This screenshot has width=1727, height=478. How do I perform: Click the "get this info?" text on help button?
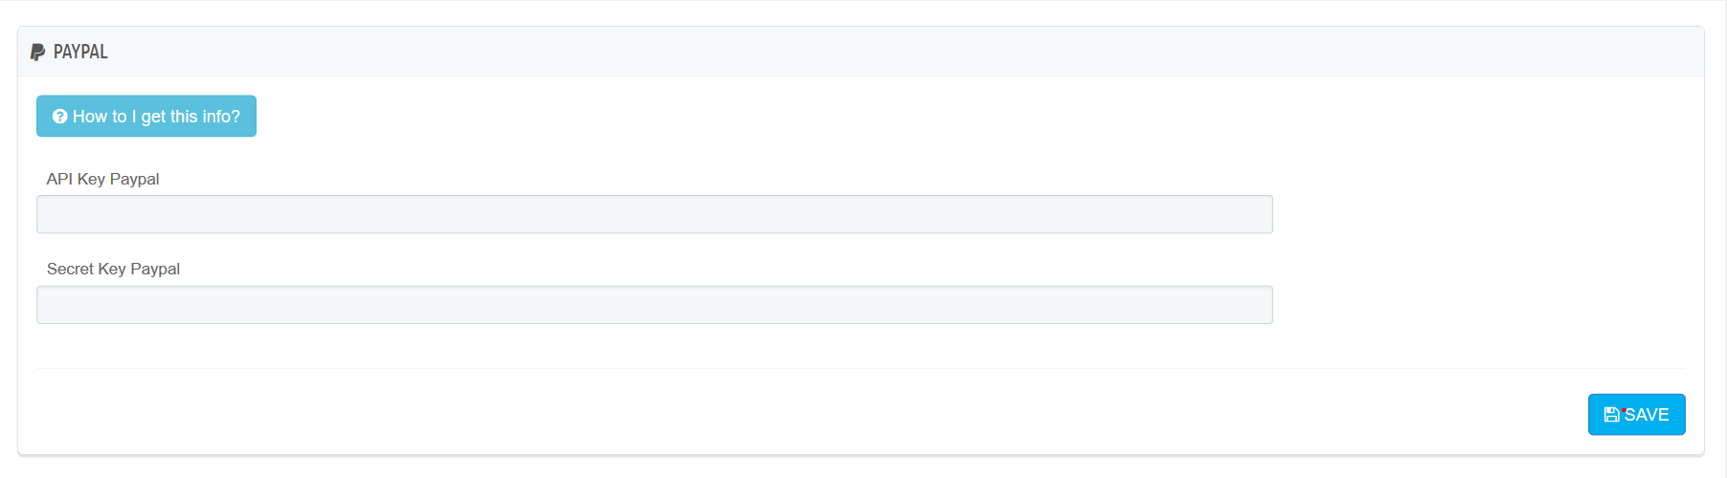pyautogui.click(x=191, y=117)
